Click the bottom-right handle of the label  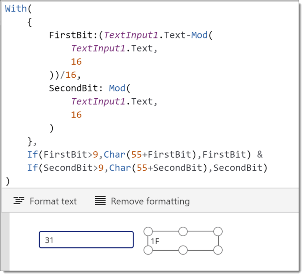click(218, 250)
